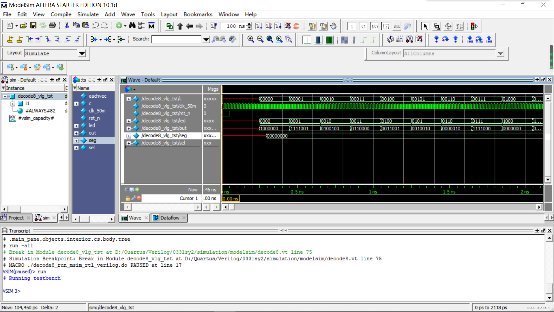Image resolution: width=554 pixels, height=312 pixels.
Task: Toggle the zoom mode tool button
Action: 437,26
